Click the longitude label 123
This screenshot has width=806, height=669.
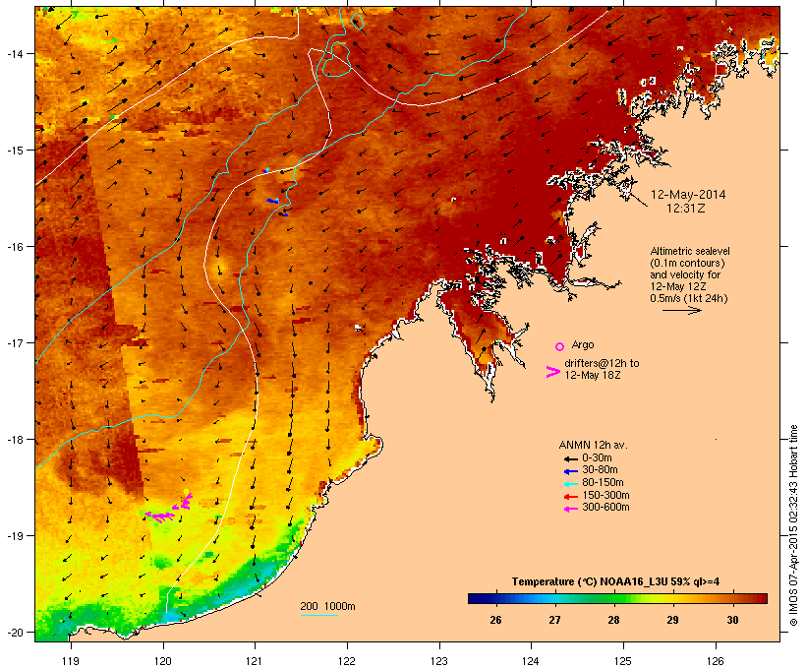coord(439,661)
